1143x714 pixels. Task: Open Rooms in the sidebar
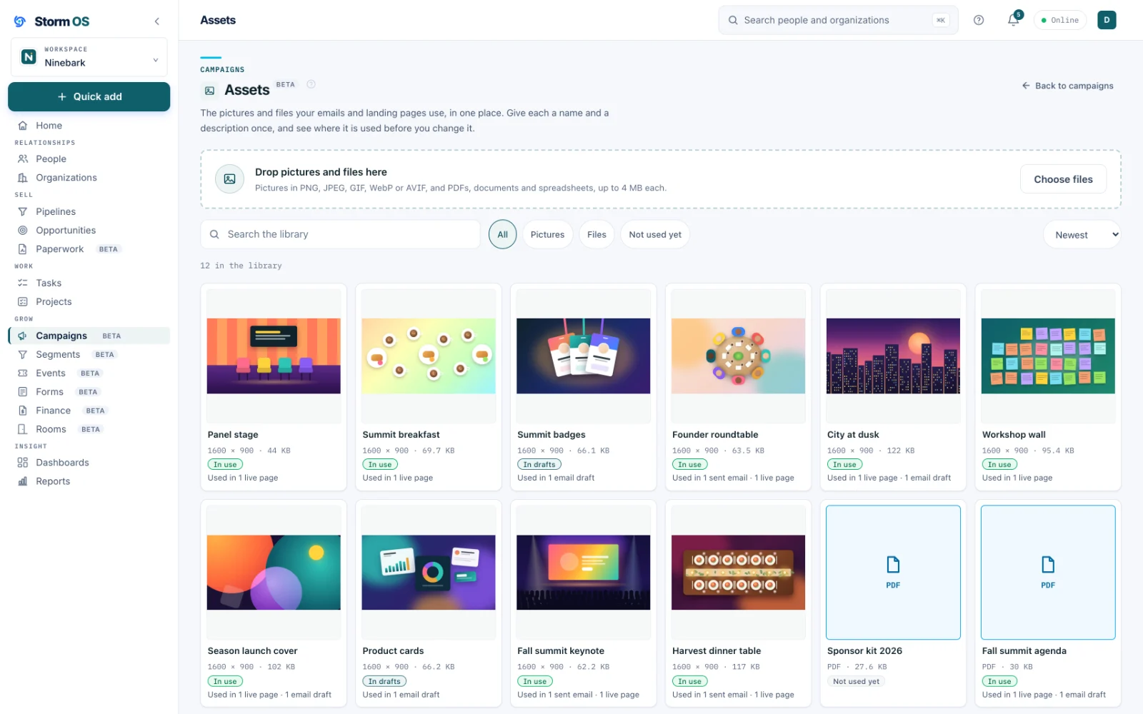coord(89,429)
